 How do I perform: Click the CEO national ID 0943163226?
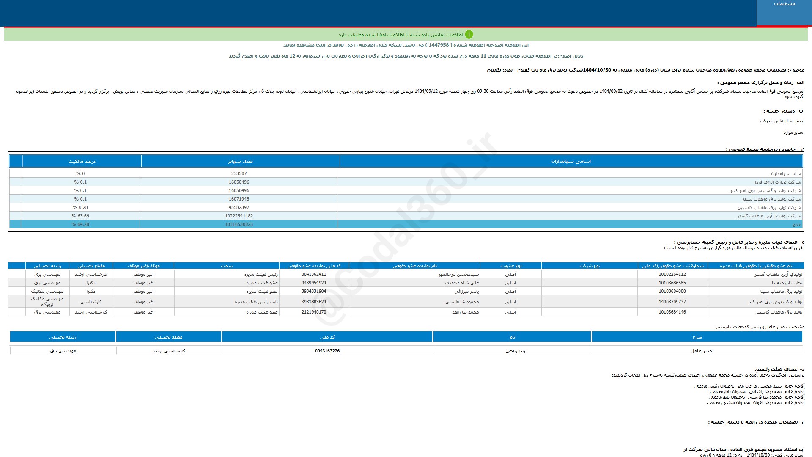click(327, 351)
